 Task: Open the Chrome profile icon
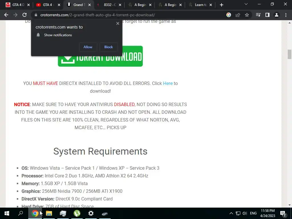[x=277, y=15]
